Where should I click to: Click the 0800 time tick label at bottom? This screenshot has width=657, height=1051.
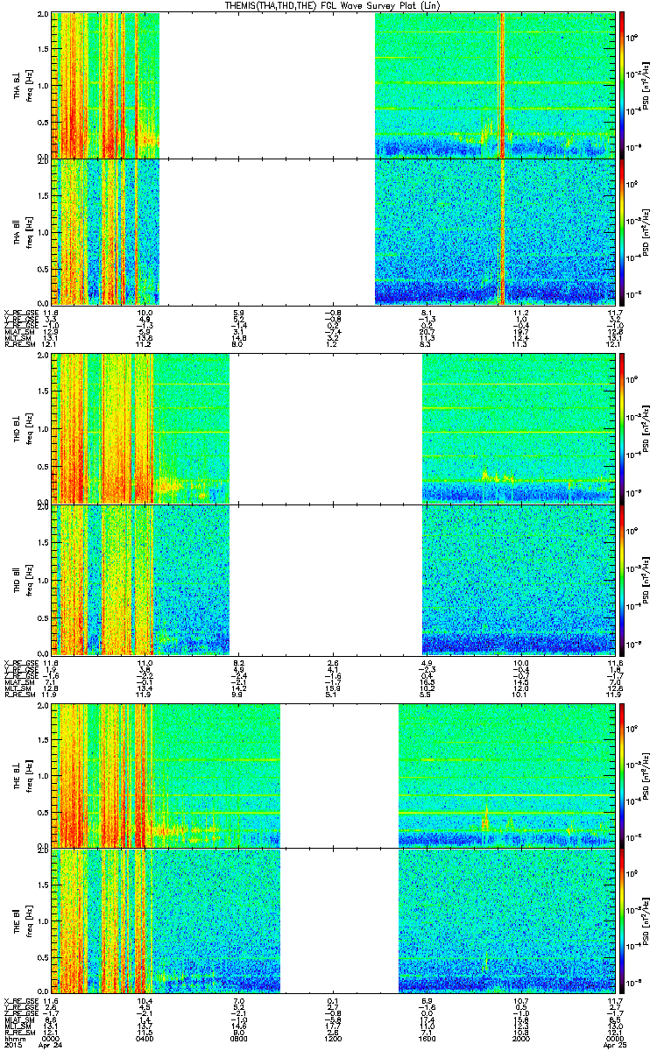238,1038
